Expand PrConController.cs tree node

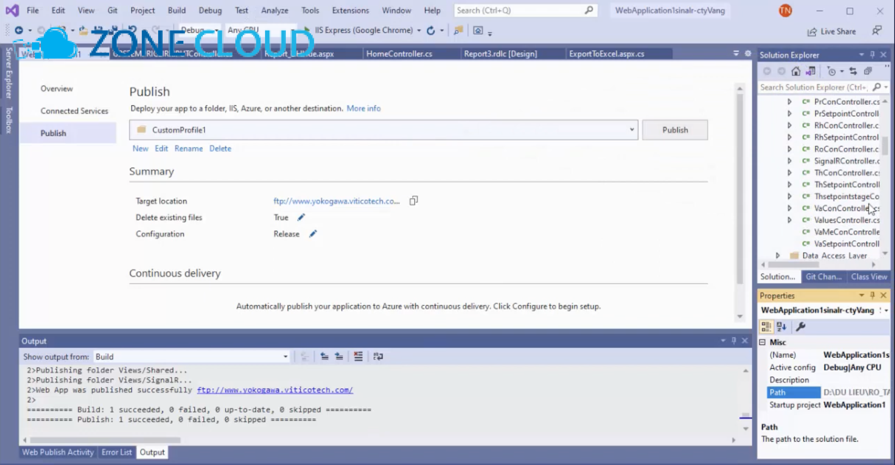pos(789,101)
